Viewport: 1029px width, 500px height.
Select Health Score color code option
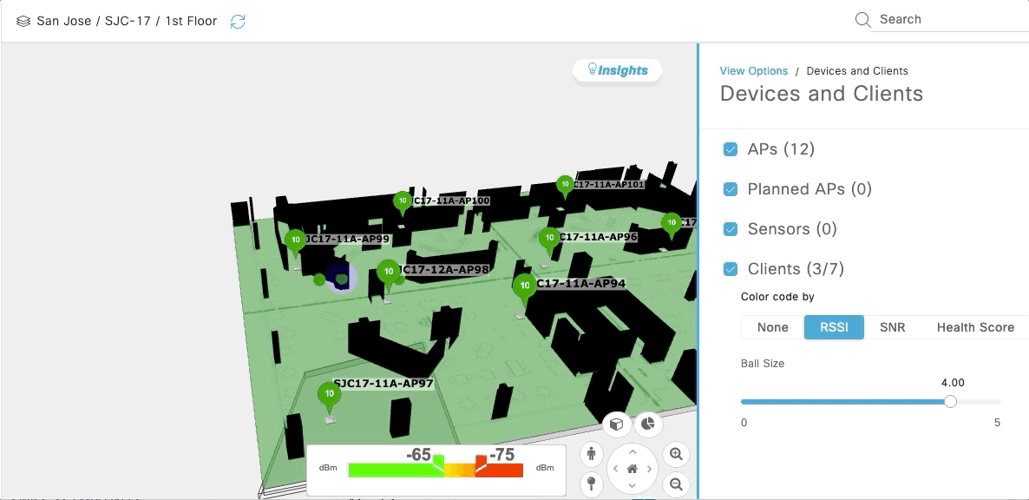click(974, 327)
